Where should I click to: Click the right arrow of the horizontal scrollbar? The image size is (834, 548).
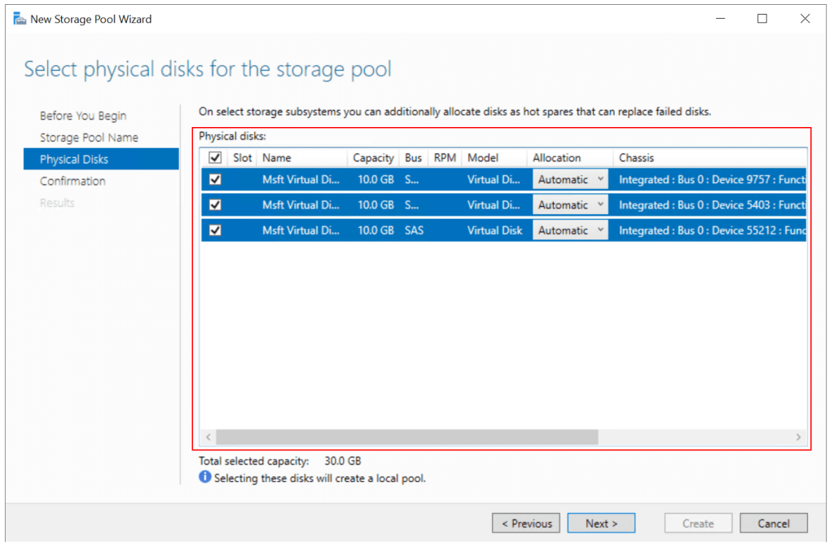point(798,437)
